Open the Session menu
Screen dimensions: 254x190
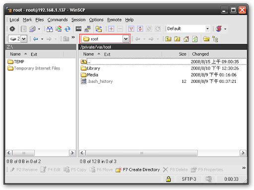78,20
